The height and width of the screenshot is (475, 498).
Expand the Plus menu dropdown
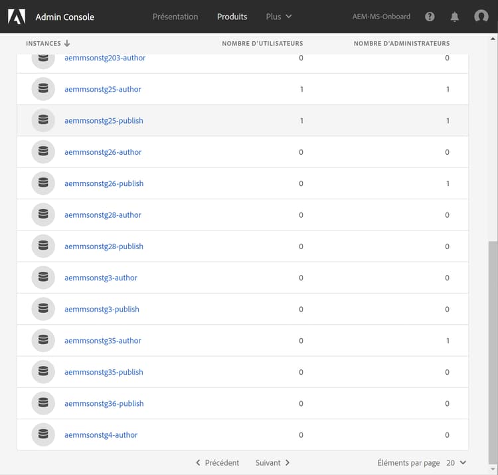pyautogui.click(x=279, y=17)
